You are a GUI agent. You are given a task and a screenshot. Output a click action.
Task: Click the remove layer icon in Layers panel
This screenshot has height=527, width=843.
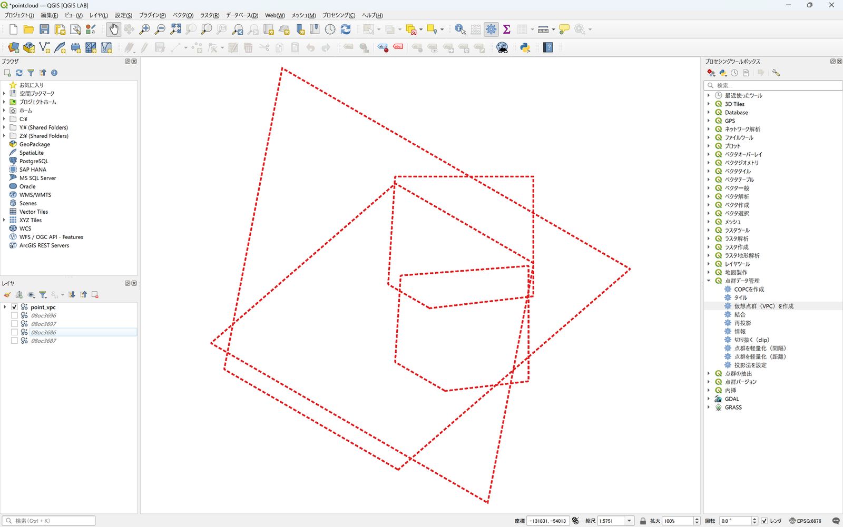pyautogui.click(x=95, y=295)
